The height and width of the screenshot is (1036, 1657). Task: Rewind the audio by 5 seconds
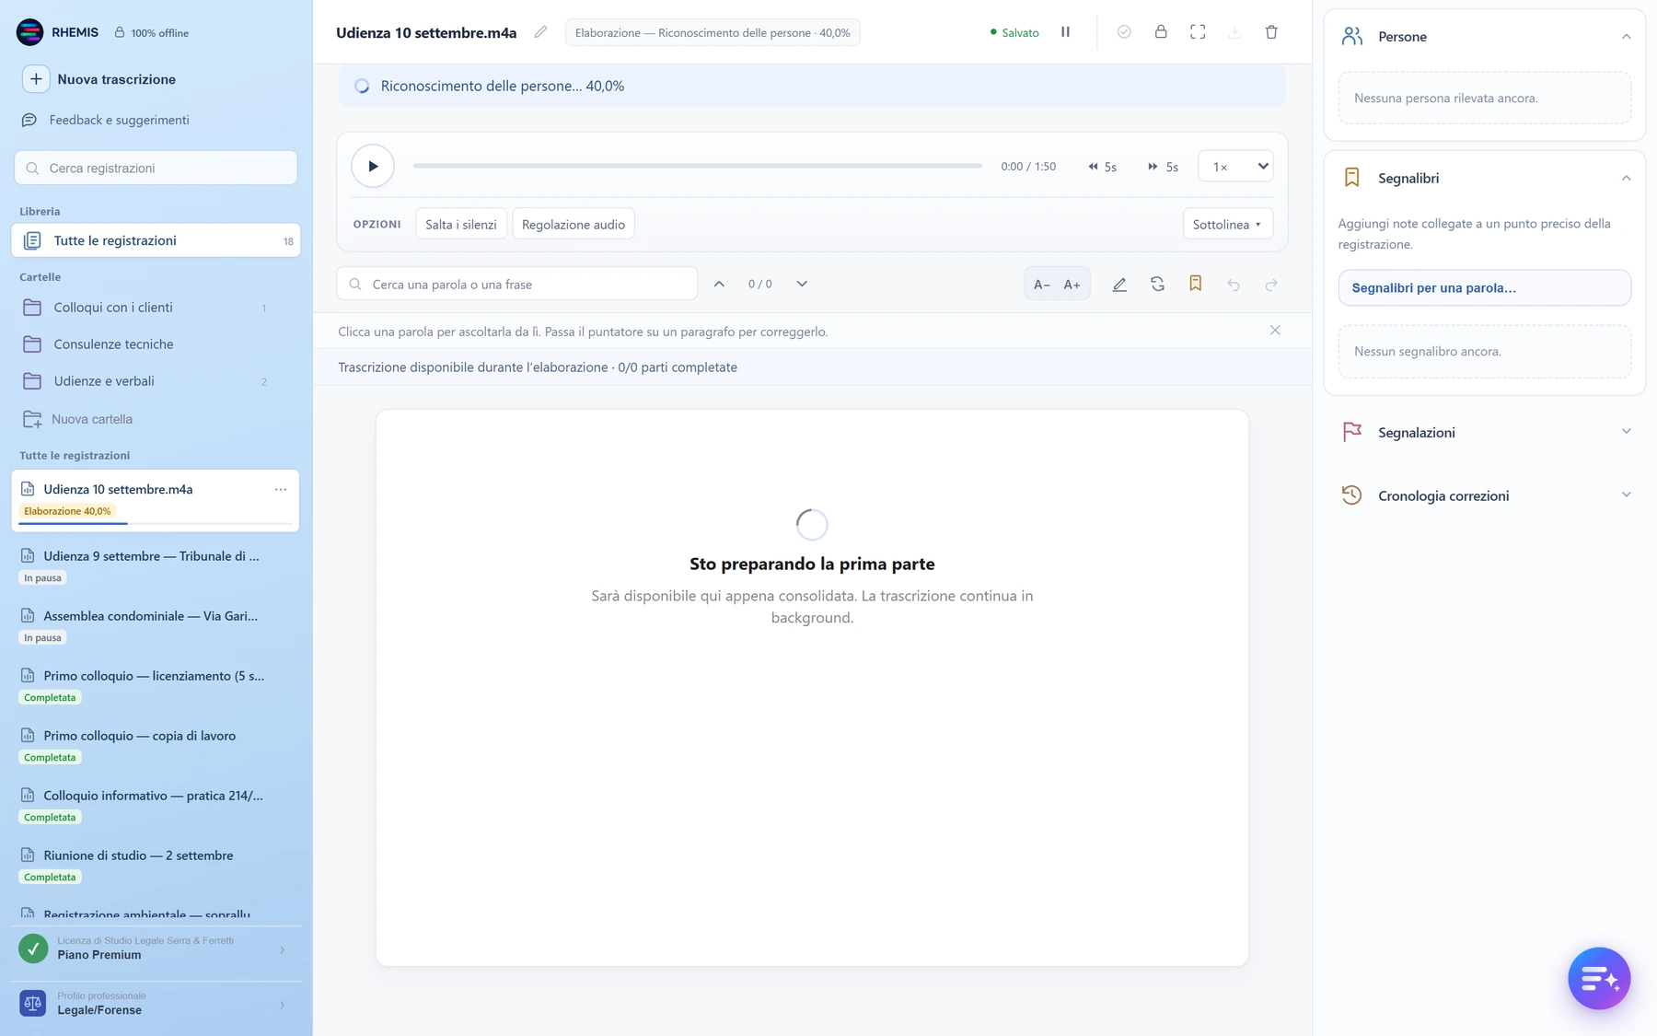[x=1102, y=167]
